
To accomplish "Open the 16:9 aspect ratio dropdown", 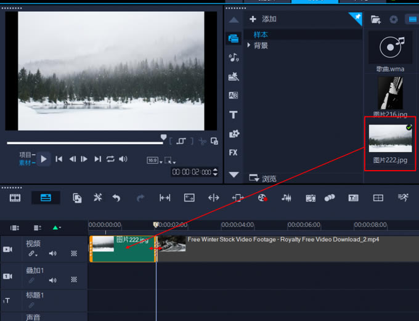I will (154, 160).
